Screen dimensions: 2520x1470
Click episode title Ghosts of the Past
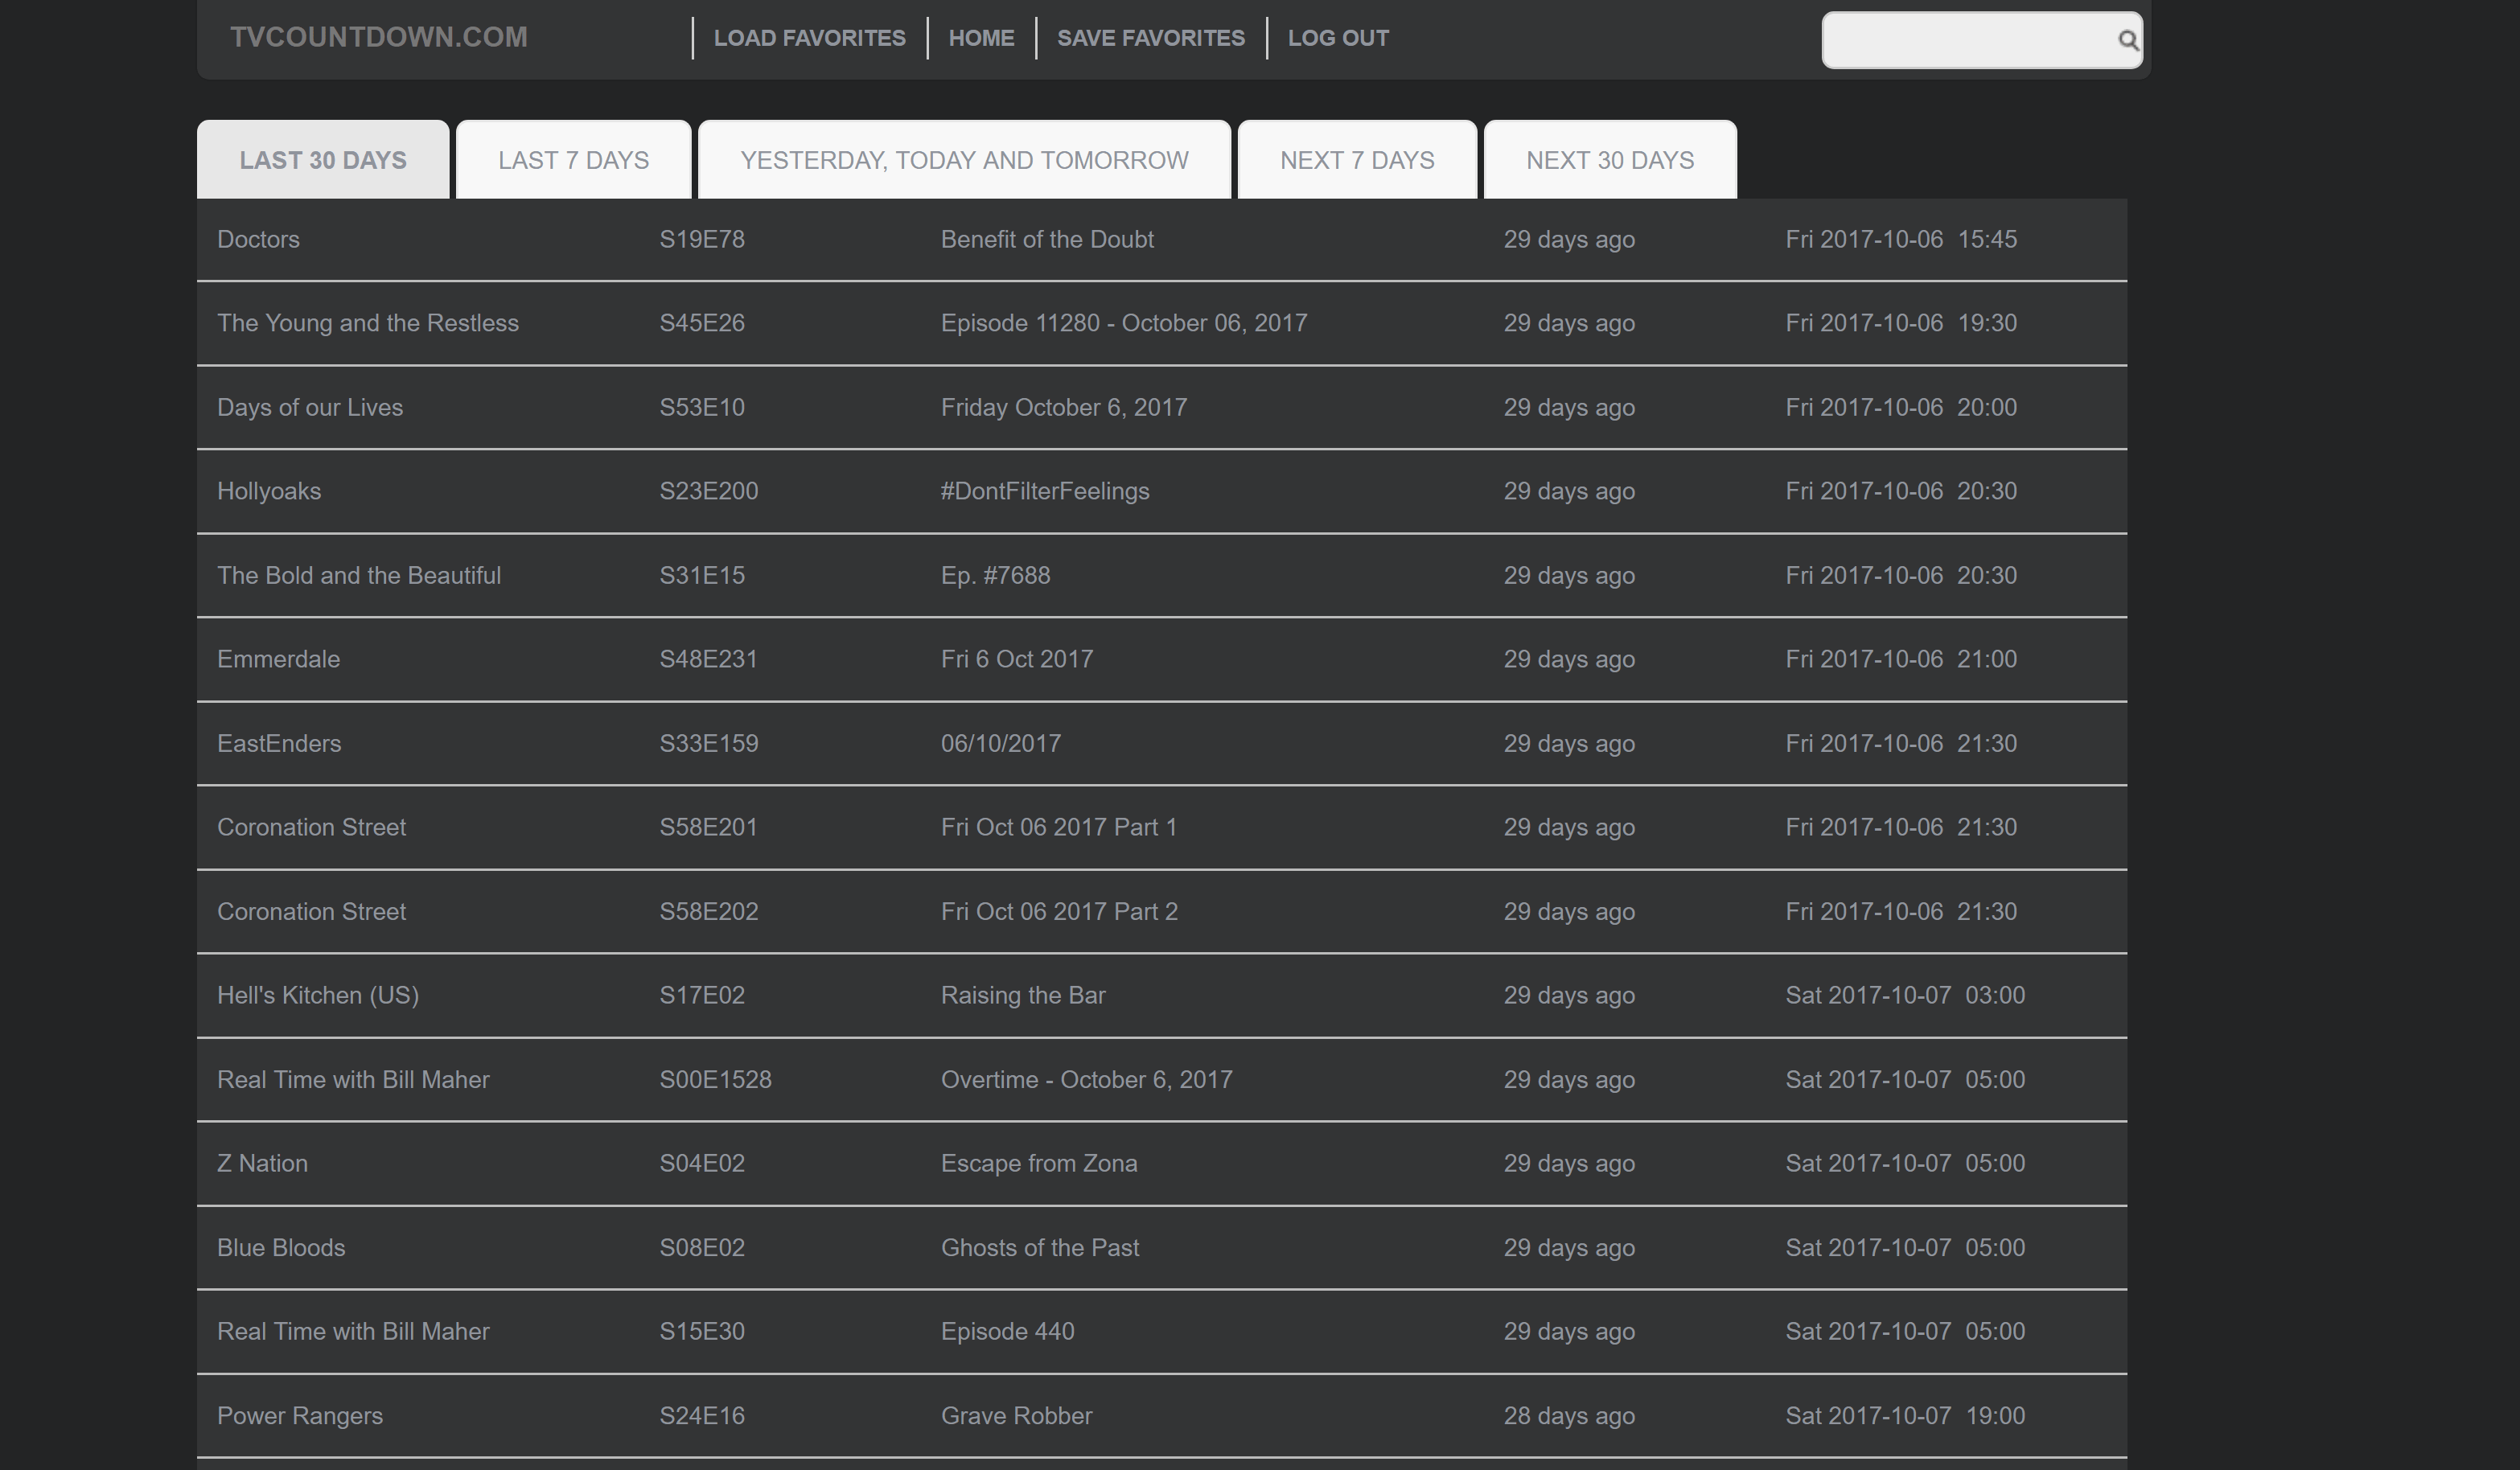pos(1040,1247)
